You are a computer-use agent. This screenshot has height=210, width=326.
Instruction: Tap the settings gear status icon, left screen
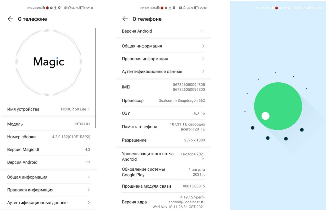tap(51, 8)
